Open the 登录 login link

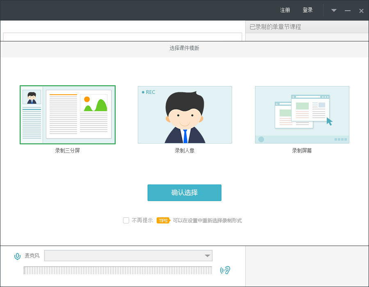(307, 10)
